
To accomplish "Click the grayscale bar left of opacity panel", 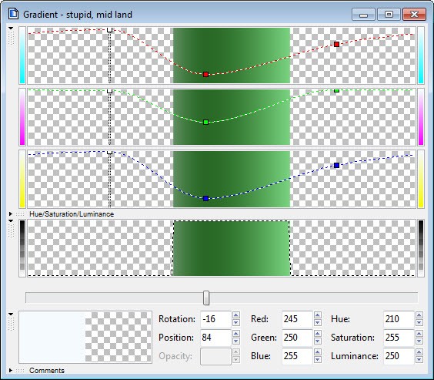I will 22,248.
